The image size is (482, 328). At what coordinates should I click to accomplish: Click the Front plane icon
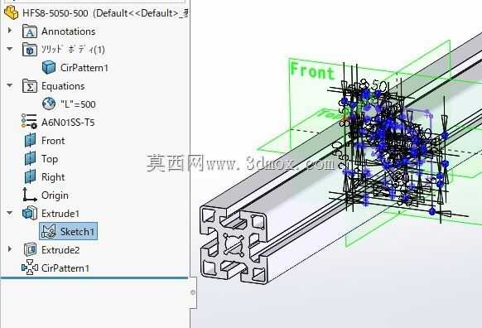[30, 141]
